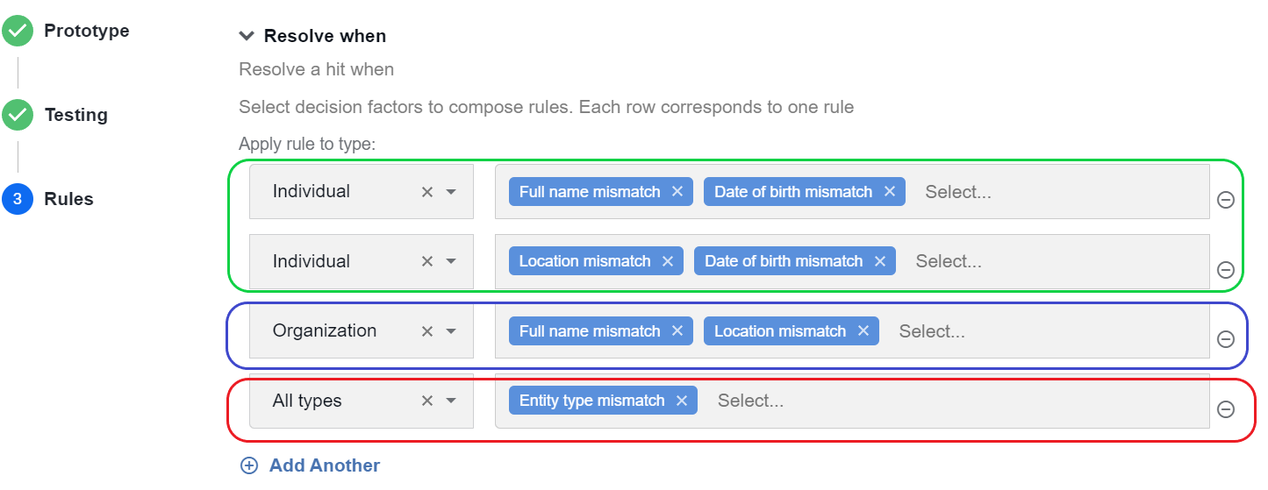
Task: Remove the first Individual rule row
Action: coord(1226,200)
